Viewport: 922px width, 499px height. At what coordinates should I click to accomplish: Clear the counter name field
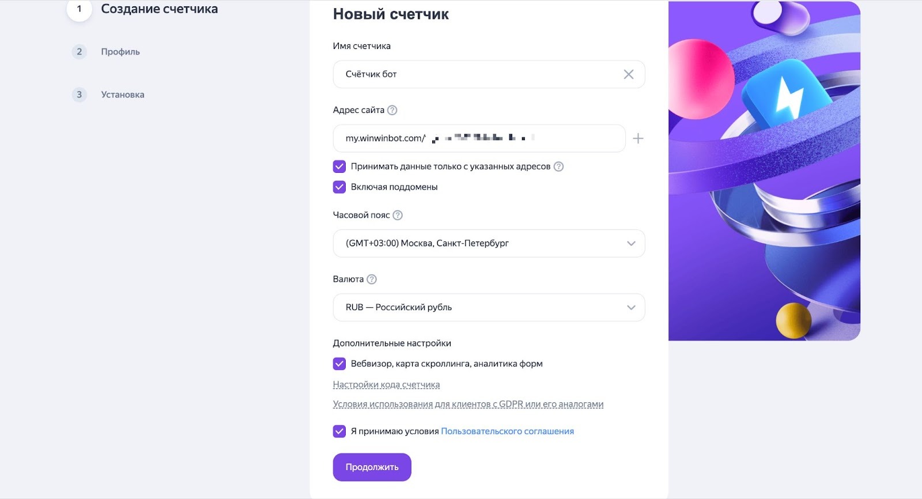[628, 74]
